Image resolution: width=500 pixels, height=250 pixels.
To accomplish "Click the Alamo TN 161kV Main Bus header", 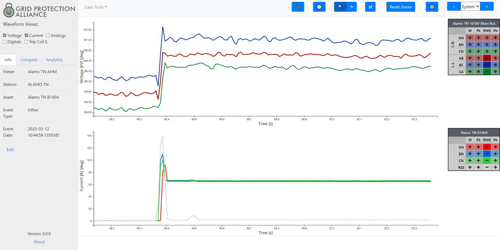I will click(474, 23).
